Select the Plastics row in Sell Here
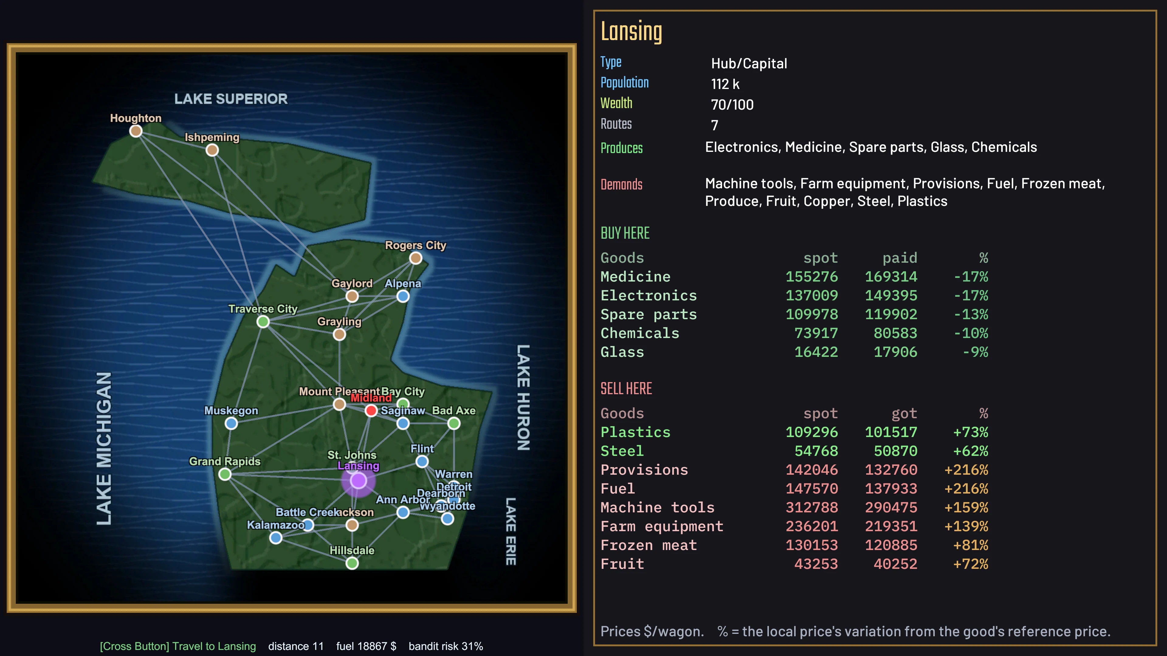This screenshot has width=1167, height=656. tap(794, 432)
